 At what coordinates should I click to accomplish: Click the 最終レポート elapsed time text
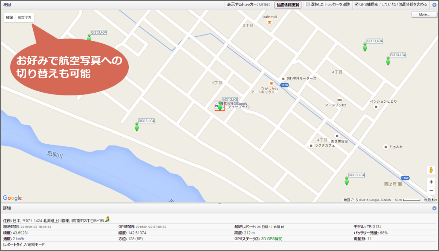(x=270, y=227)
